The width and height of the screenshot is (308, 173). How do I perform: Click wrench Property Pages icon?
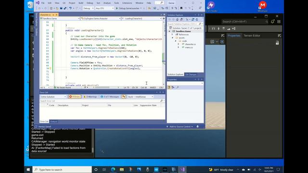[178, 87]
